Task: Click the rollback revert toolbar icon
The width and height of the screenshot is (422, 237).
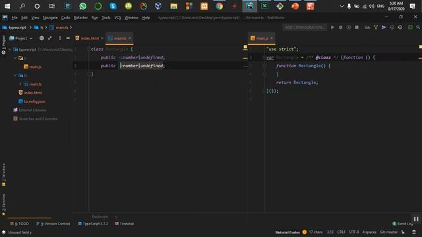Action: tap(400, 28)
